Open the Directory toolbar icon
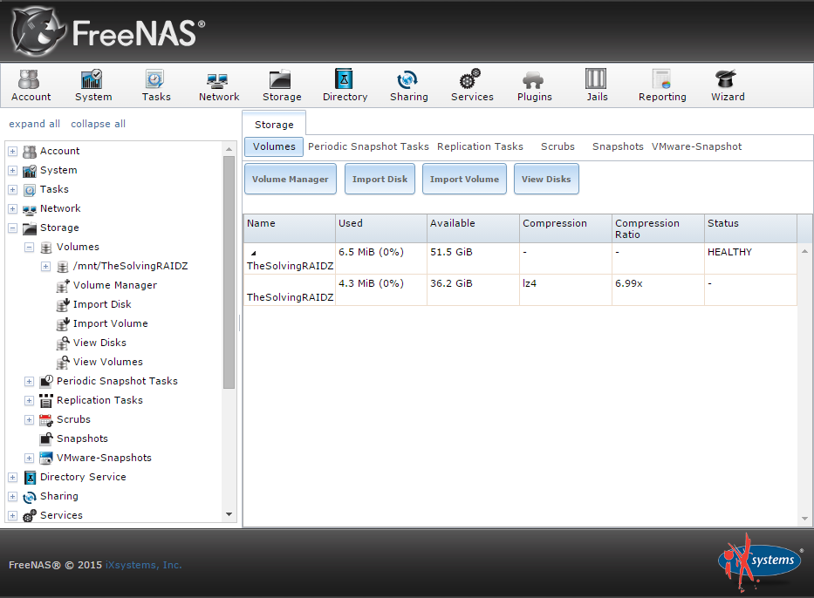This screenshot has width=814, height=598. pyautogui.click(x=345, y=85)
